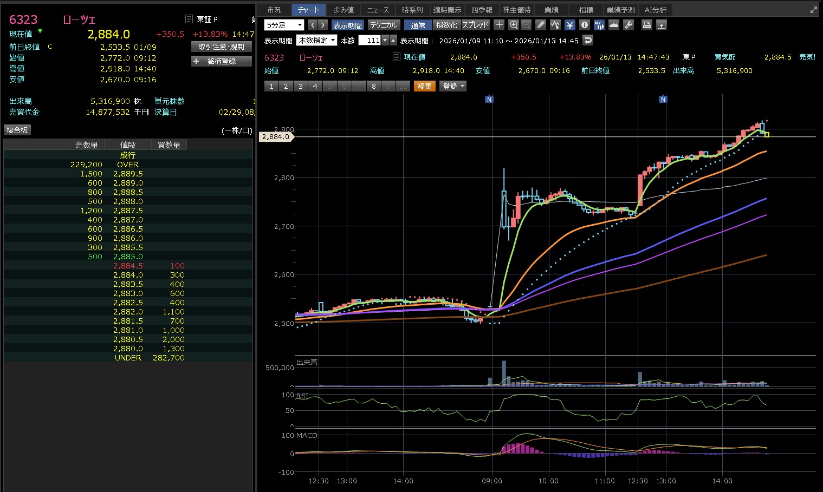Click the 本数 bar count input field
The width and height of the screenshot is (823, 492).
(370, 41)
